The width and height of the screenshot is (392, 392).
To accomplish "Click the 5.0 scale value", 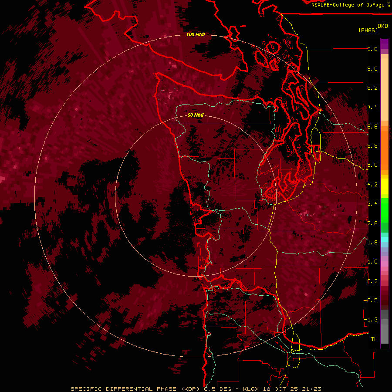I will [372, 165].
